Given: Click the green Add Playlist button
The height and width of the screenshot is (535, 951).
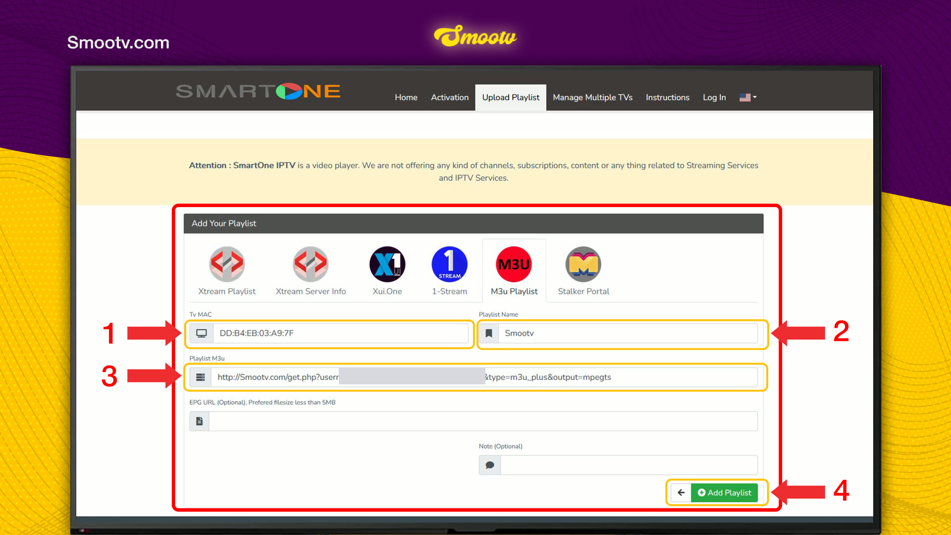Looking at the screenshot, I should point(724,492).
